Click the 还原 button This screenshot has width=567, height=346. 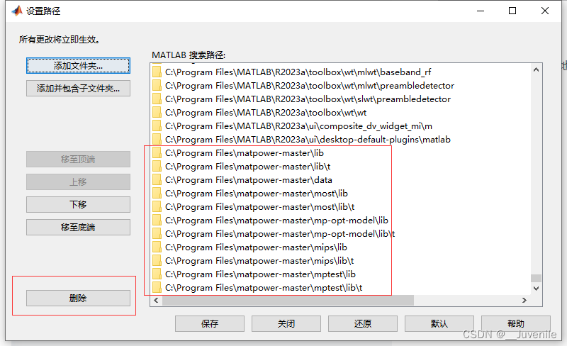coord(363,323)
